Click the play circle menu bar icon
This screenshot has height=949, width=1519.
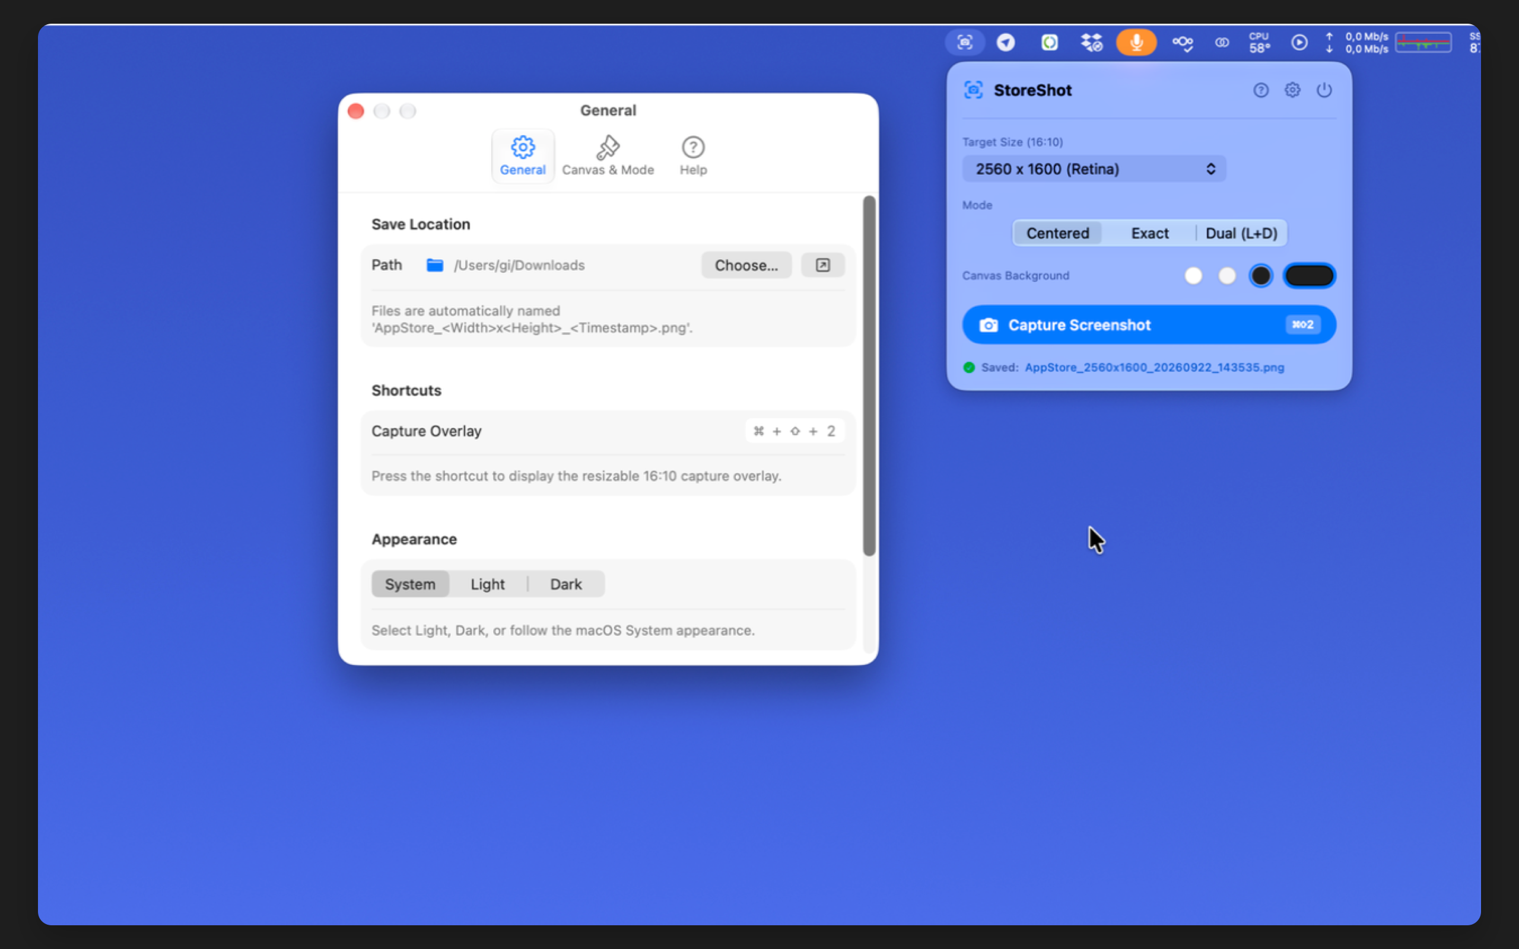[x=1299, y=42]
